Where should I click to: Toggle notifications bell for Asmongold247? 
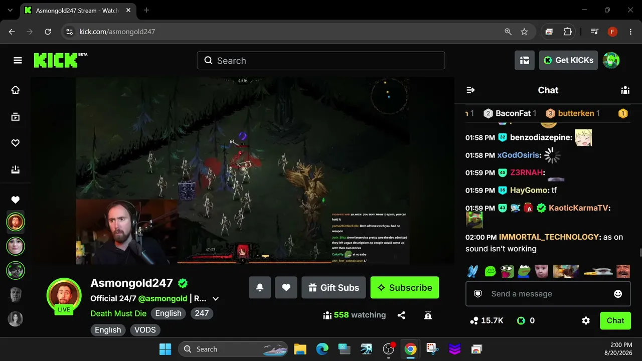(260, 287)
